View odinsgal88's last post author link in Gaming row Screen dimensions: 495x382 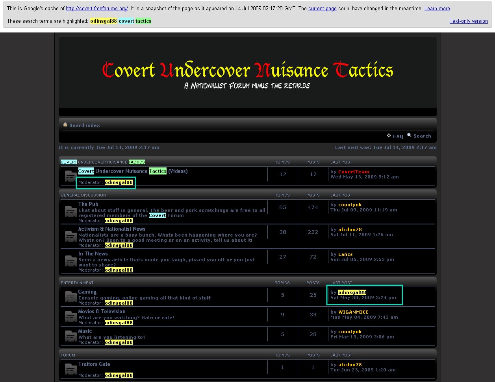(352, 292)
